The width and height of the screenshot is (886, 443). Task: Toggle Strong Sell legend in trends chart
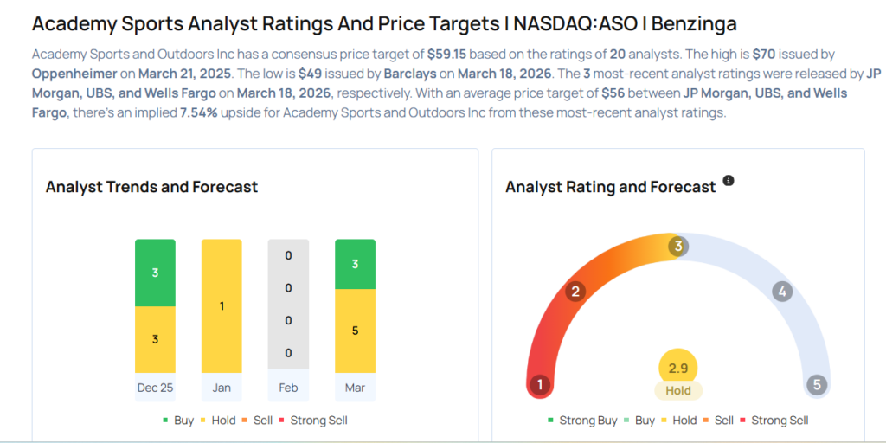click(x=313, y=421)
